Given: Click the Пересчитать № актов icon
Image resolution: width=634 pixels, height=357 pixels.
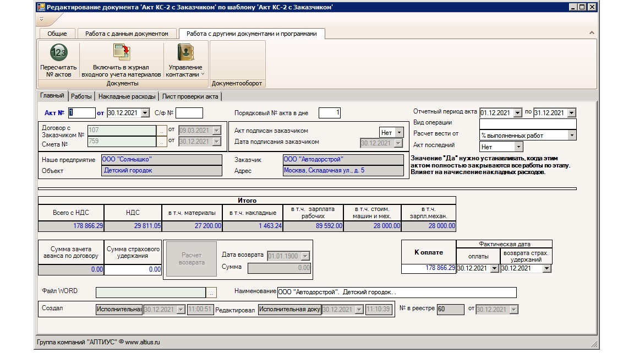Looking at the screenshot, I should [x=58, y=53].
